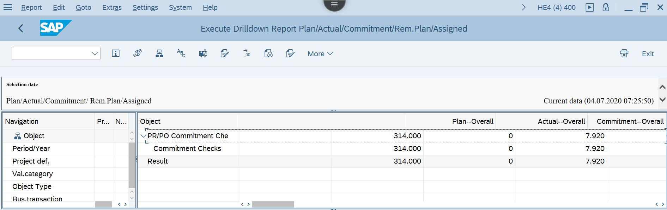Click the Object table horizontal scrollbar thumb

pos(273,204)
